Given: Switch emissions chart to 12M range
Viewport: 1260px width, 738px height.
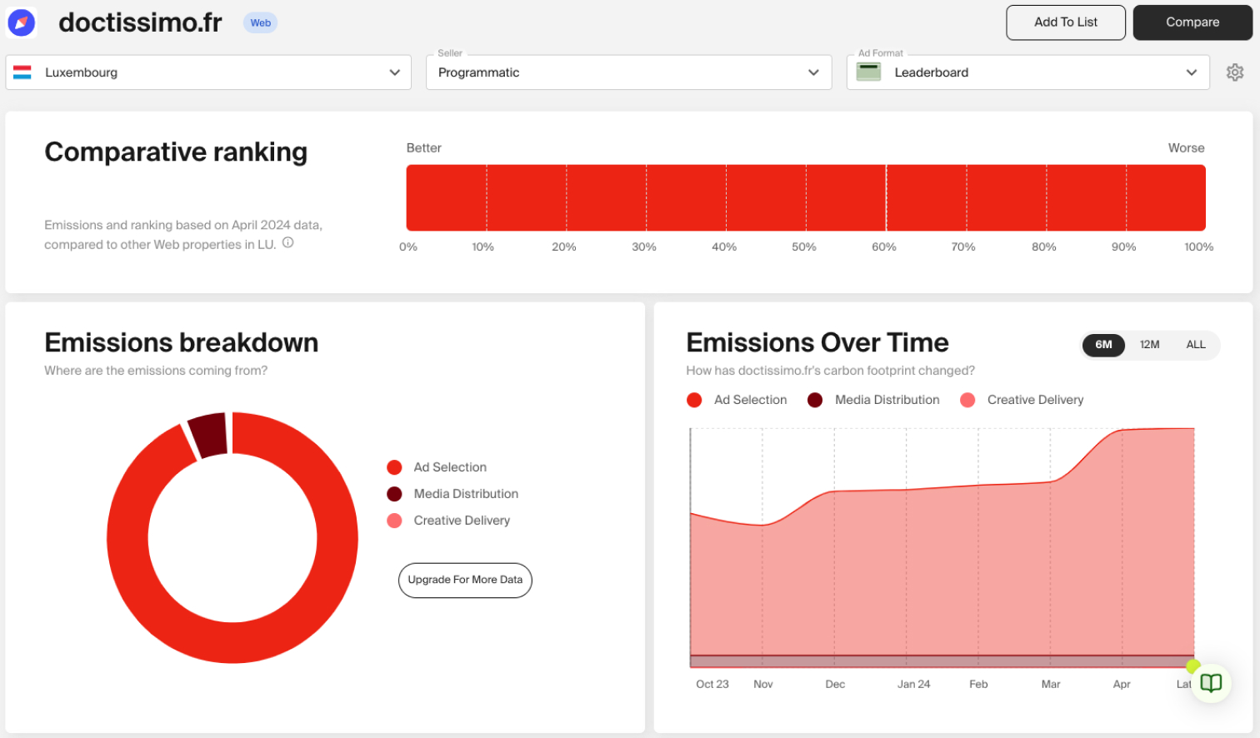Looking at the screenshot, I should point(1150,345).
